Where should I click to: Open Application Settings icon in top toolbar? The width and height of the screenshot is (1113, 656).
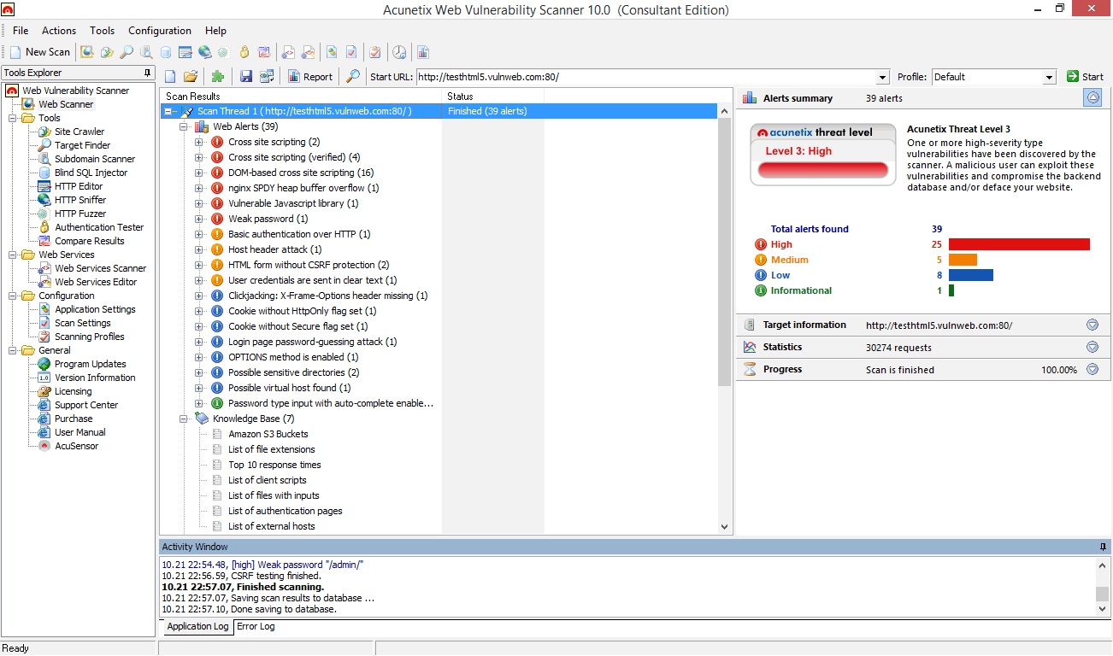tap(332, 52)
